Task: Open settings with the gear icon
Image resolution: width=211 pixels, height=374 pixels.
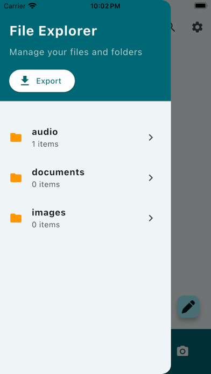Action: click(198, 27)
